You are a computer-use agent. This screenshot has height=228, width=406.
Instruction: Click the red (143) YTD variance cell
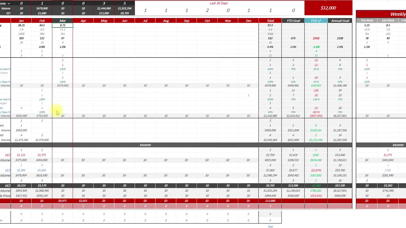[x=316, y=38]
